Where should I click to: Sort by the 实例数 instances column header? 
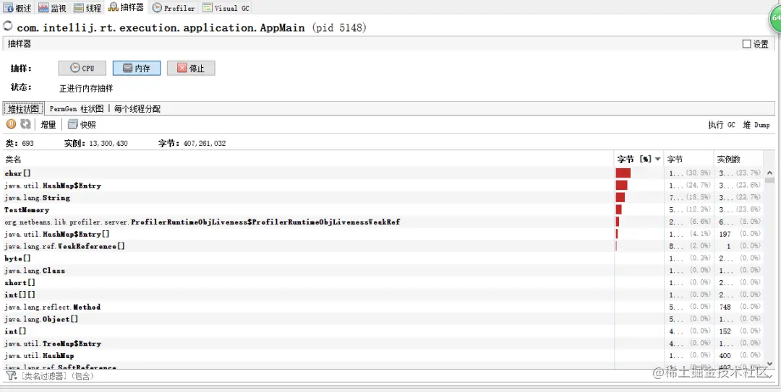pyautogui.click(x=738, y=160)
